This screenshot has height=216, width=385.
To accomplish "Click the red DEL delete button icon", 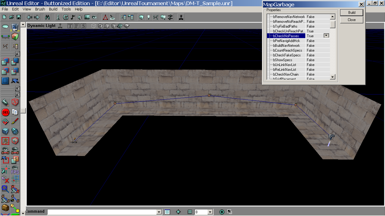I will point(5,112).
